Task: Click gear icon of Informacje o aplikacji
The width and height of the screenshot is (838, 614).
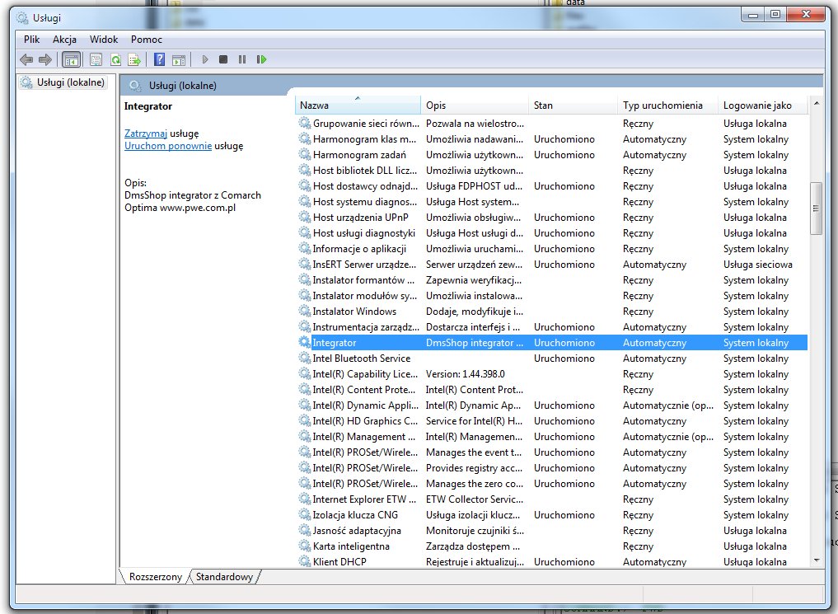Action: tap(305, 248)
